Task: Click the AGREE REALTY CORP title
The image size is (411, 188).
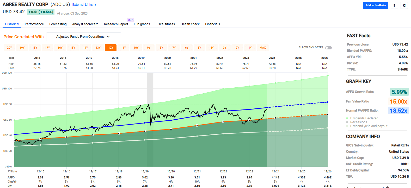Action: click(25, 4)
